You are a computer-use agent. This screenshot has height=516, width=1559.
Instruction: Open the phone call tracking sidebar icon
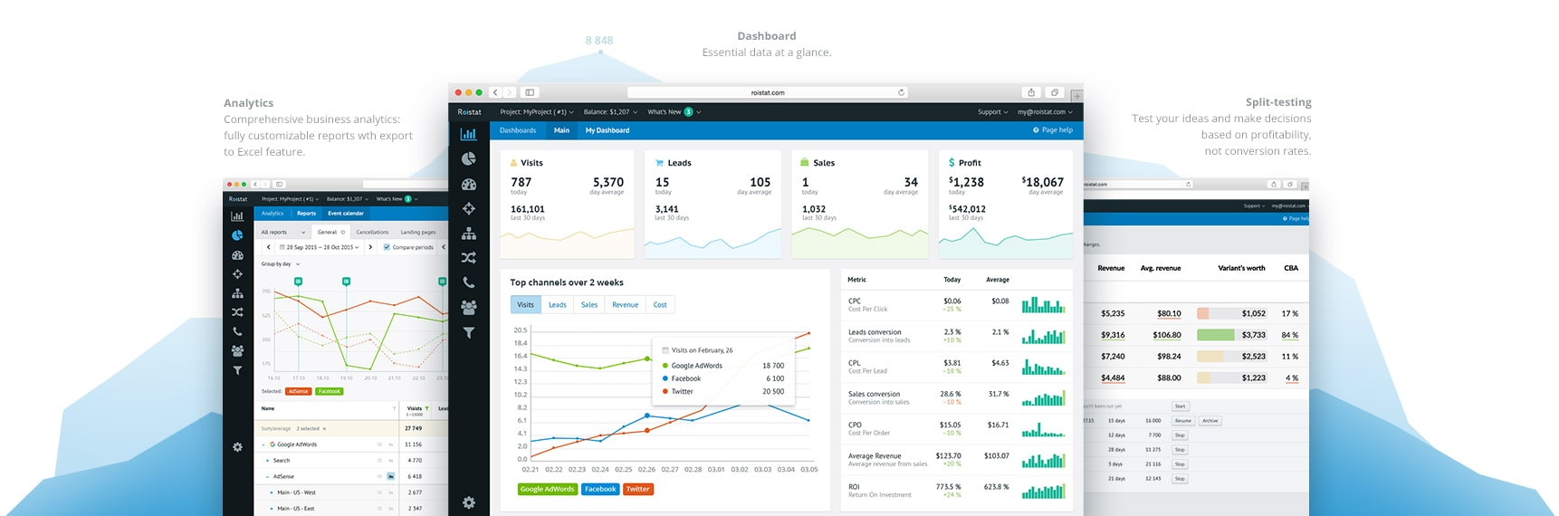coord(468,282)
